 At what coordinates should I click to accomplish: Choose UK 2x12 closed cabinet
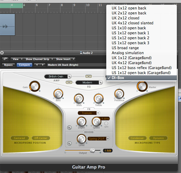[141, 18]
